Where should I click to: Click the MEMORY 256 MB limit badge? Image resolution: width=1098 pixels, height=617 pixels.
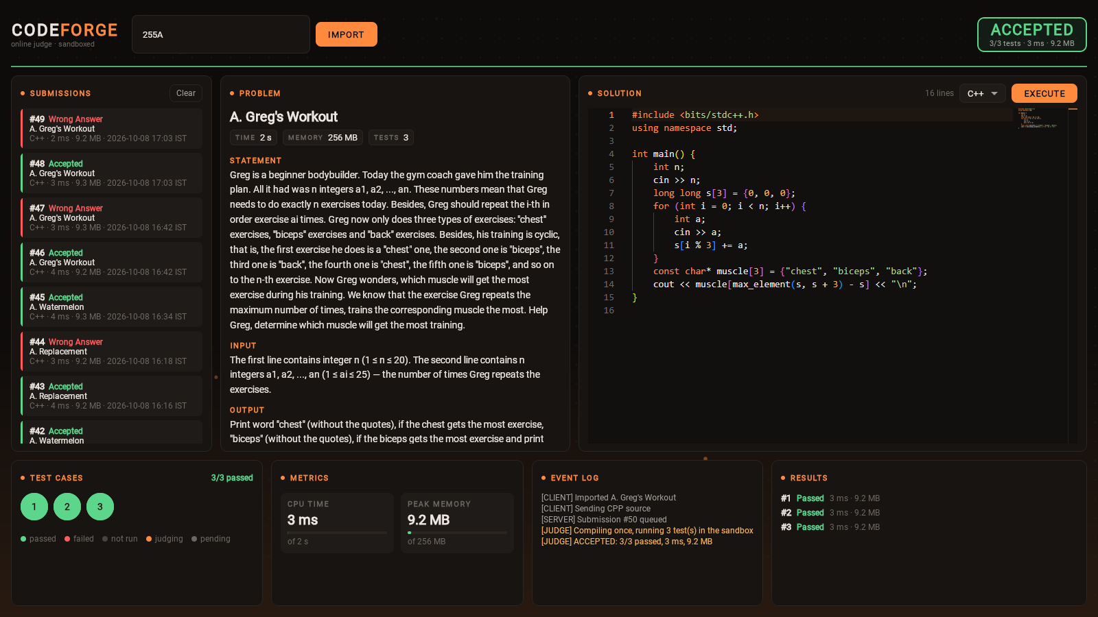tap(323, 138)
